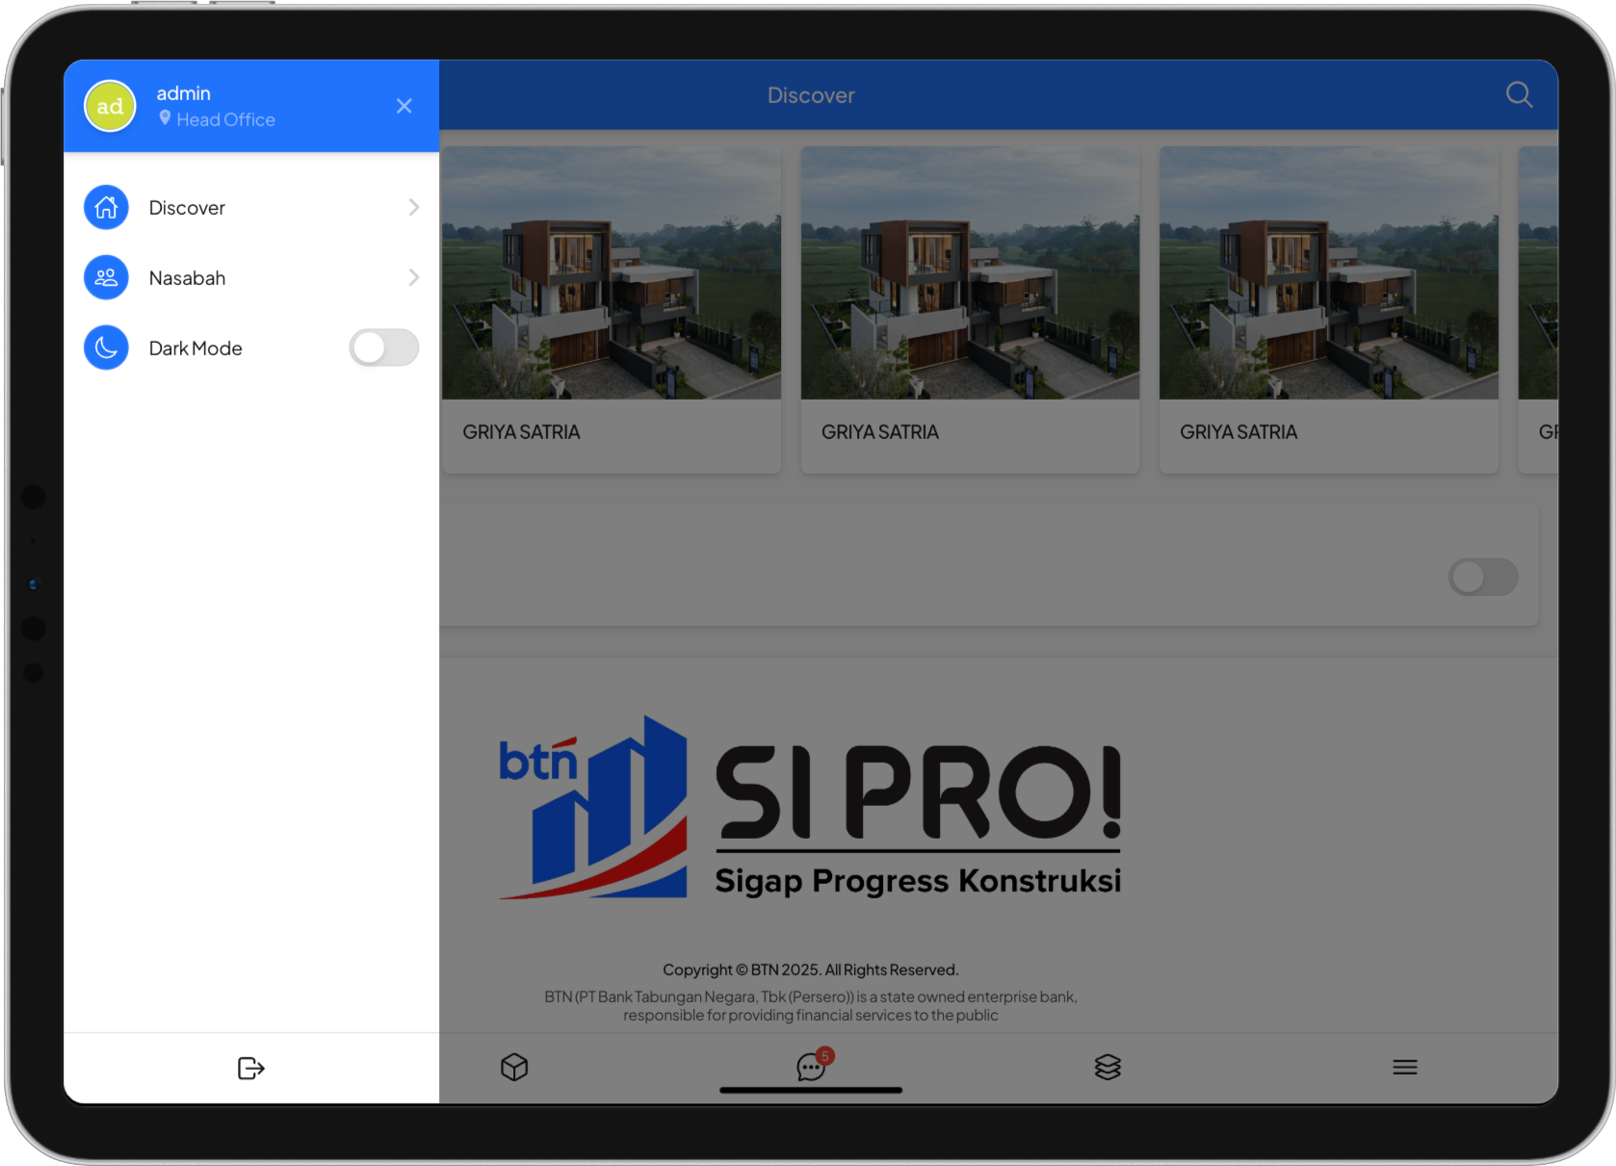Open the Nasabah people icon

click(x=106, y=277)
